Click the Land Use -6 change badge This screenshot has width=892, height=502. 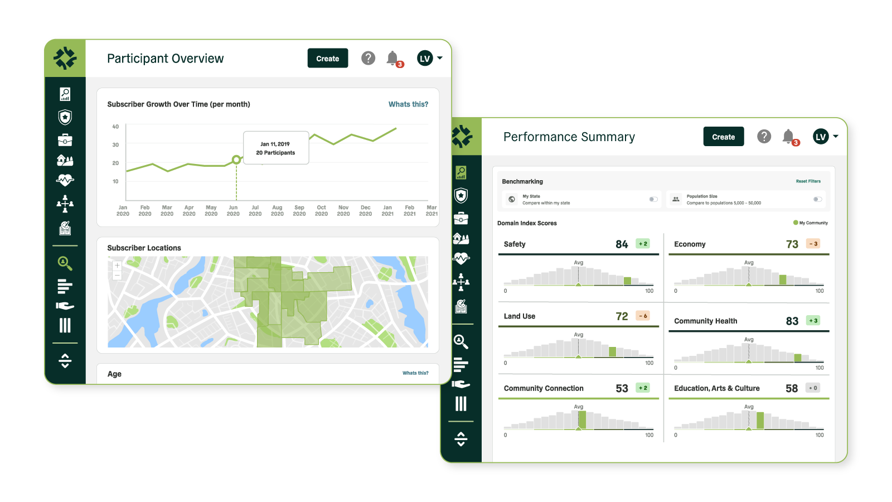[x=643, y=316]
